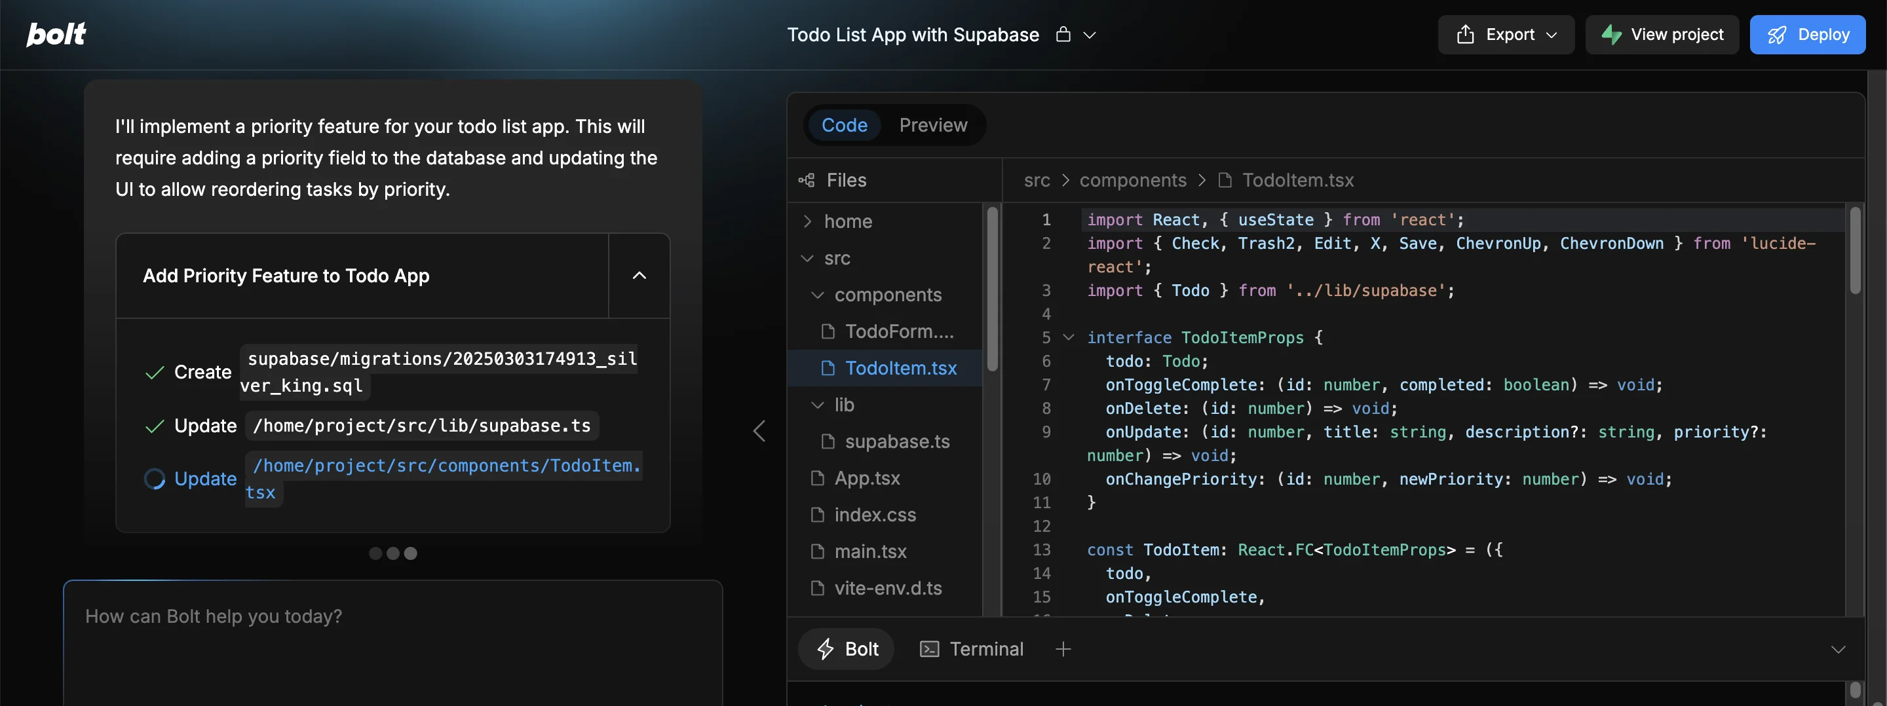Click the file icon next to vite-env.d.ts

(818, 587)
